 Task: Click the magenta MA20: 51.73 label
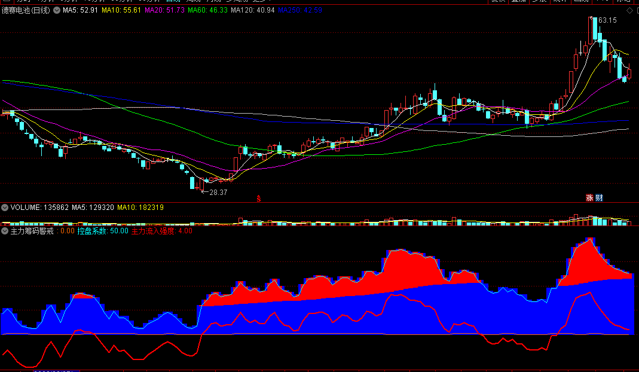click(164, 10)
